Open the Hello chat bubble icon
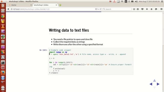Image resolution: width=164 pixels, height=92 pixels. tap(156, 9)
